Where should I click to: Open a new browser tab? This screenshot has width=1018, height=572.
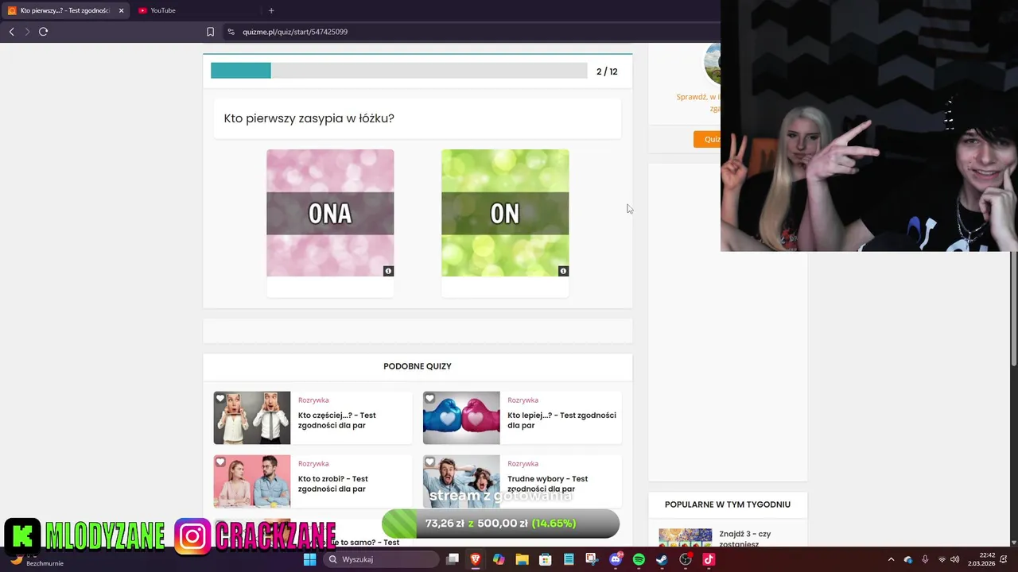coord(271,10)
